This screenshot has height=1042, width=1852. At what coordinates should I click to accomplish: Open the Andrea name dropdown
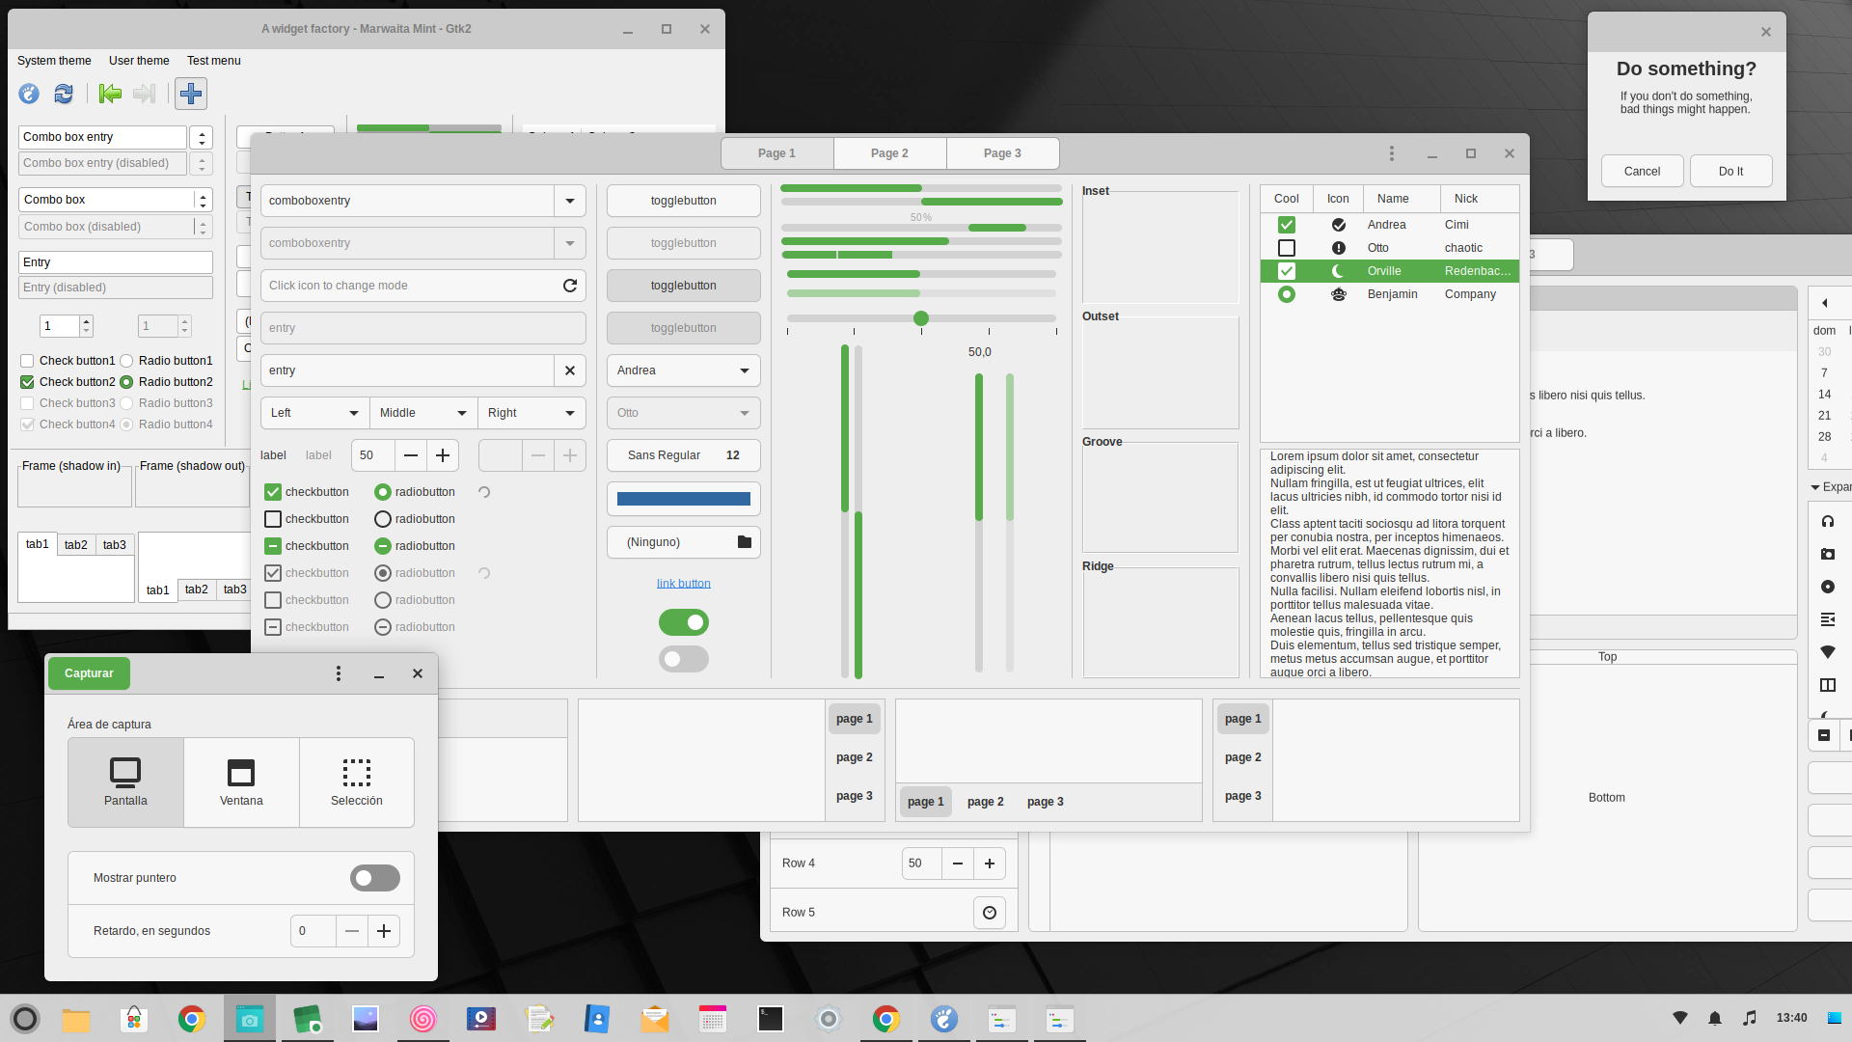point(743,370)
